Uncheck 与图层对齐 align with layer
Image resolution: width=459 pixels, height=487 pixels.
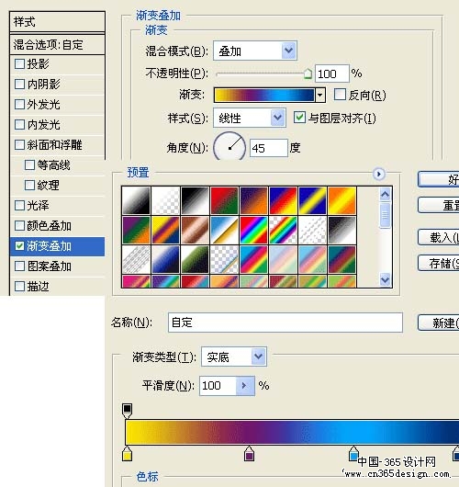click(x=299, y=118)
